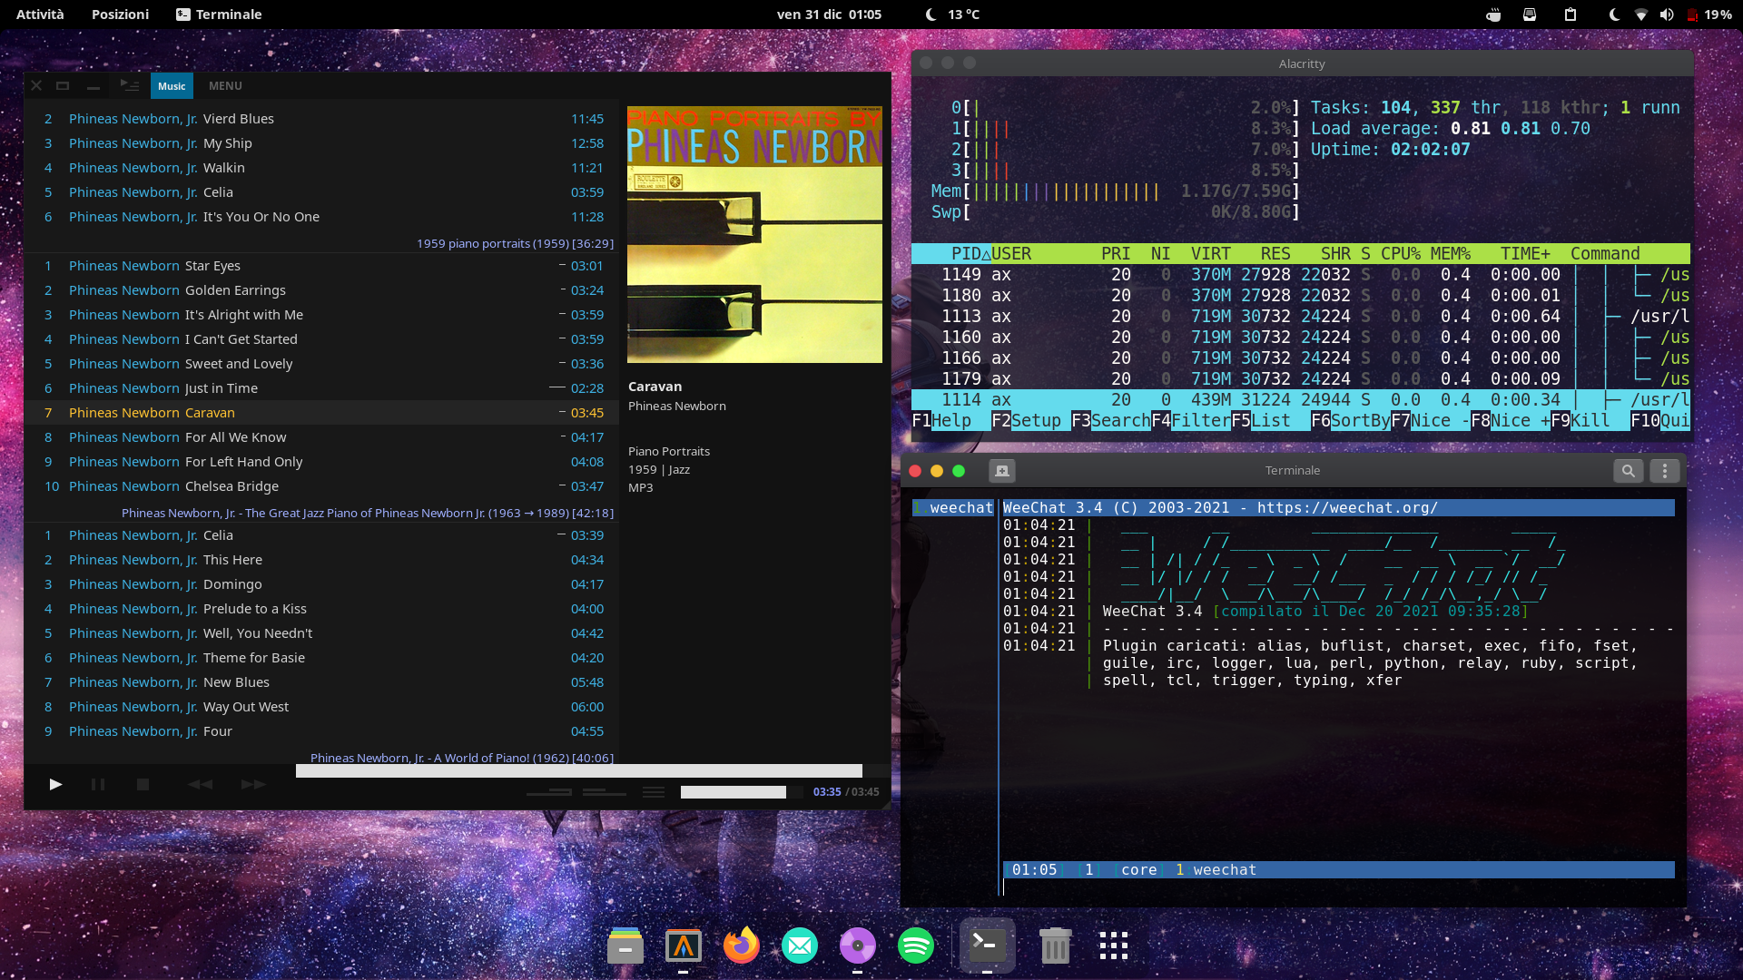Open Spotify from the dock
Screen dimensions: 1743x980
(x=916, y=946)
